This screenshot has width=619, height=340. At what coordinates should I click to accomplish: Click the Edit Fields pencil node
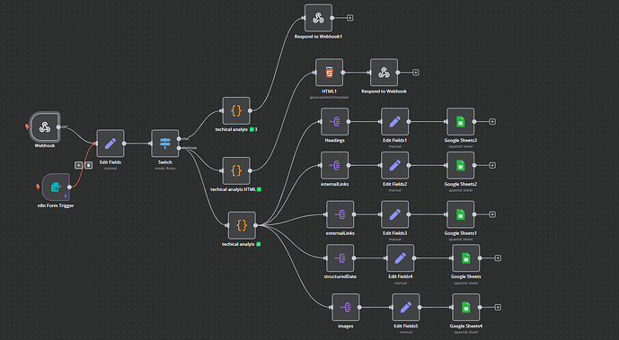pos(111,144)
